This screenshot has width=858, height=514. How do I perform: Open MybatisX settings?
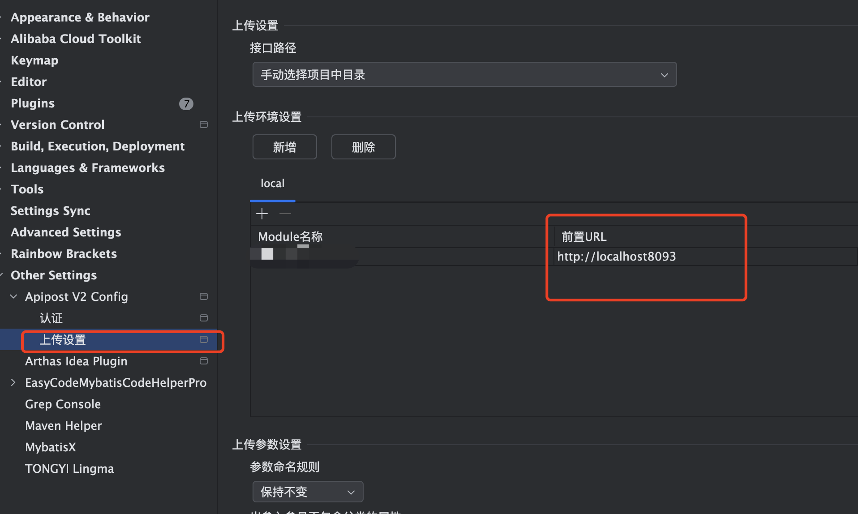[51, 447]
